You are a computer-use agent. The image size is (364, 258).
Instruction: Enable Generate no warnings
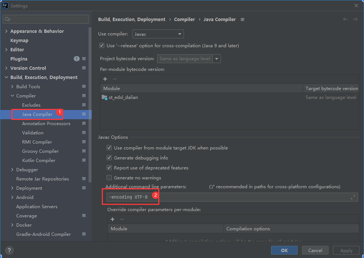pos(109,178)
